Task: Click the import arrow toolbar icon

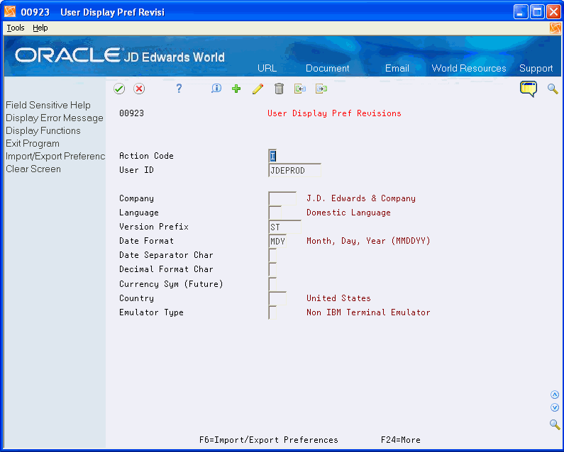Action: tap(300, 89)
